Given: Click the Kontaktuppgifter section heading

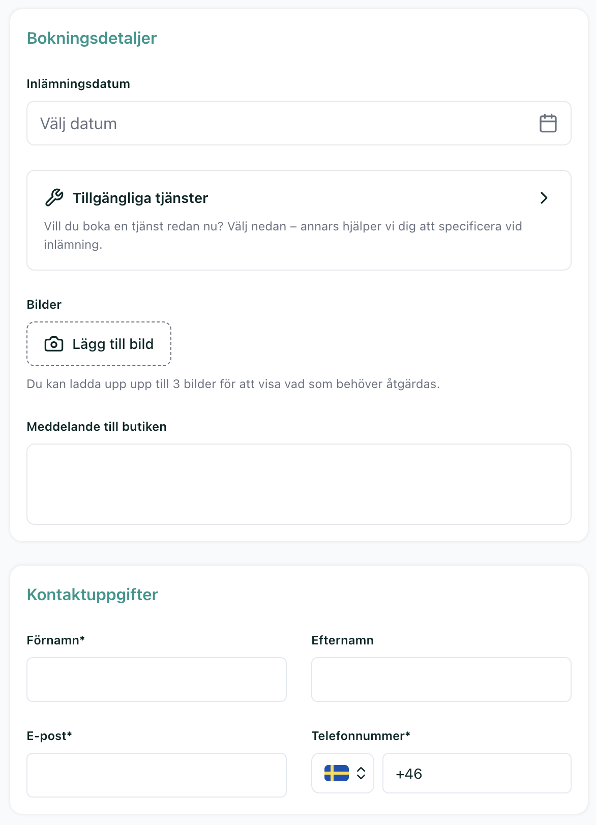Looking at the screenshot, I should click(93, 595).
